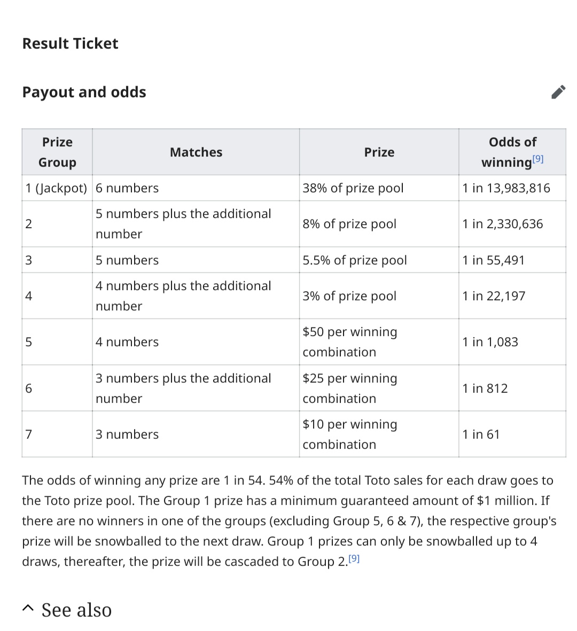Viewport: 577px width, 631px height.
Task: Click the 38% of prize pool cell
Action: pos(353,188)
